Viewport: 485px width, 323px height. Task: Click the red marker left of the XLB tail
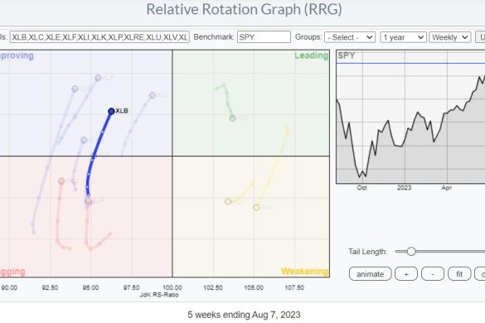61,181
